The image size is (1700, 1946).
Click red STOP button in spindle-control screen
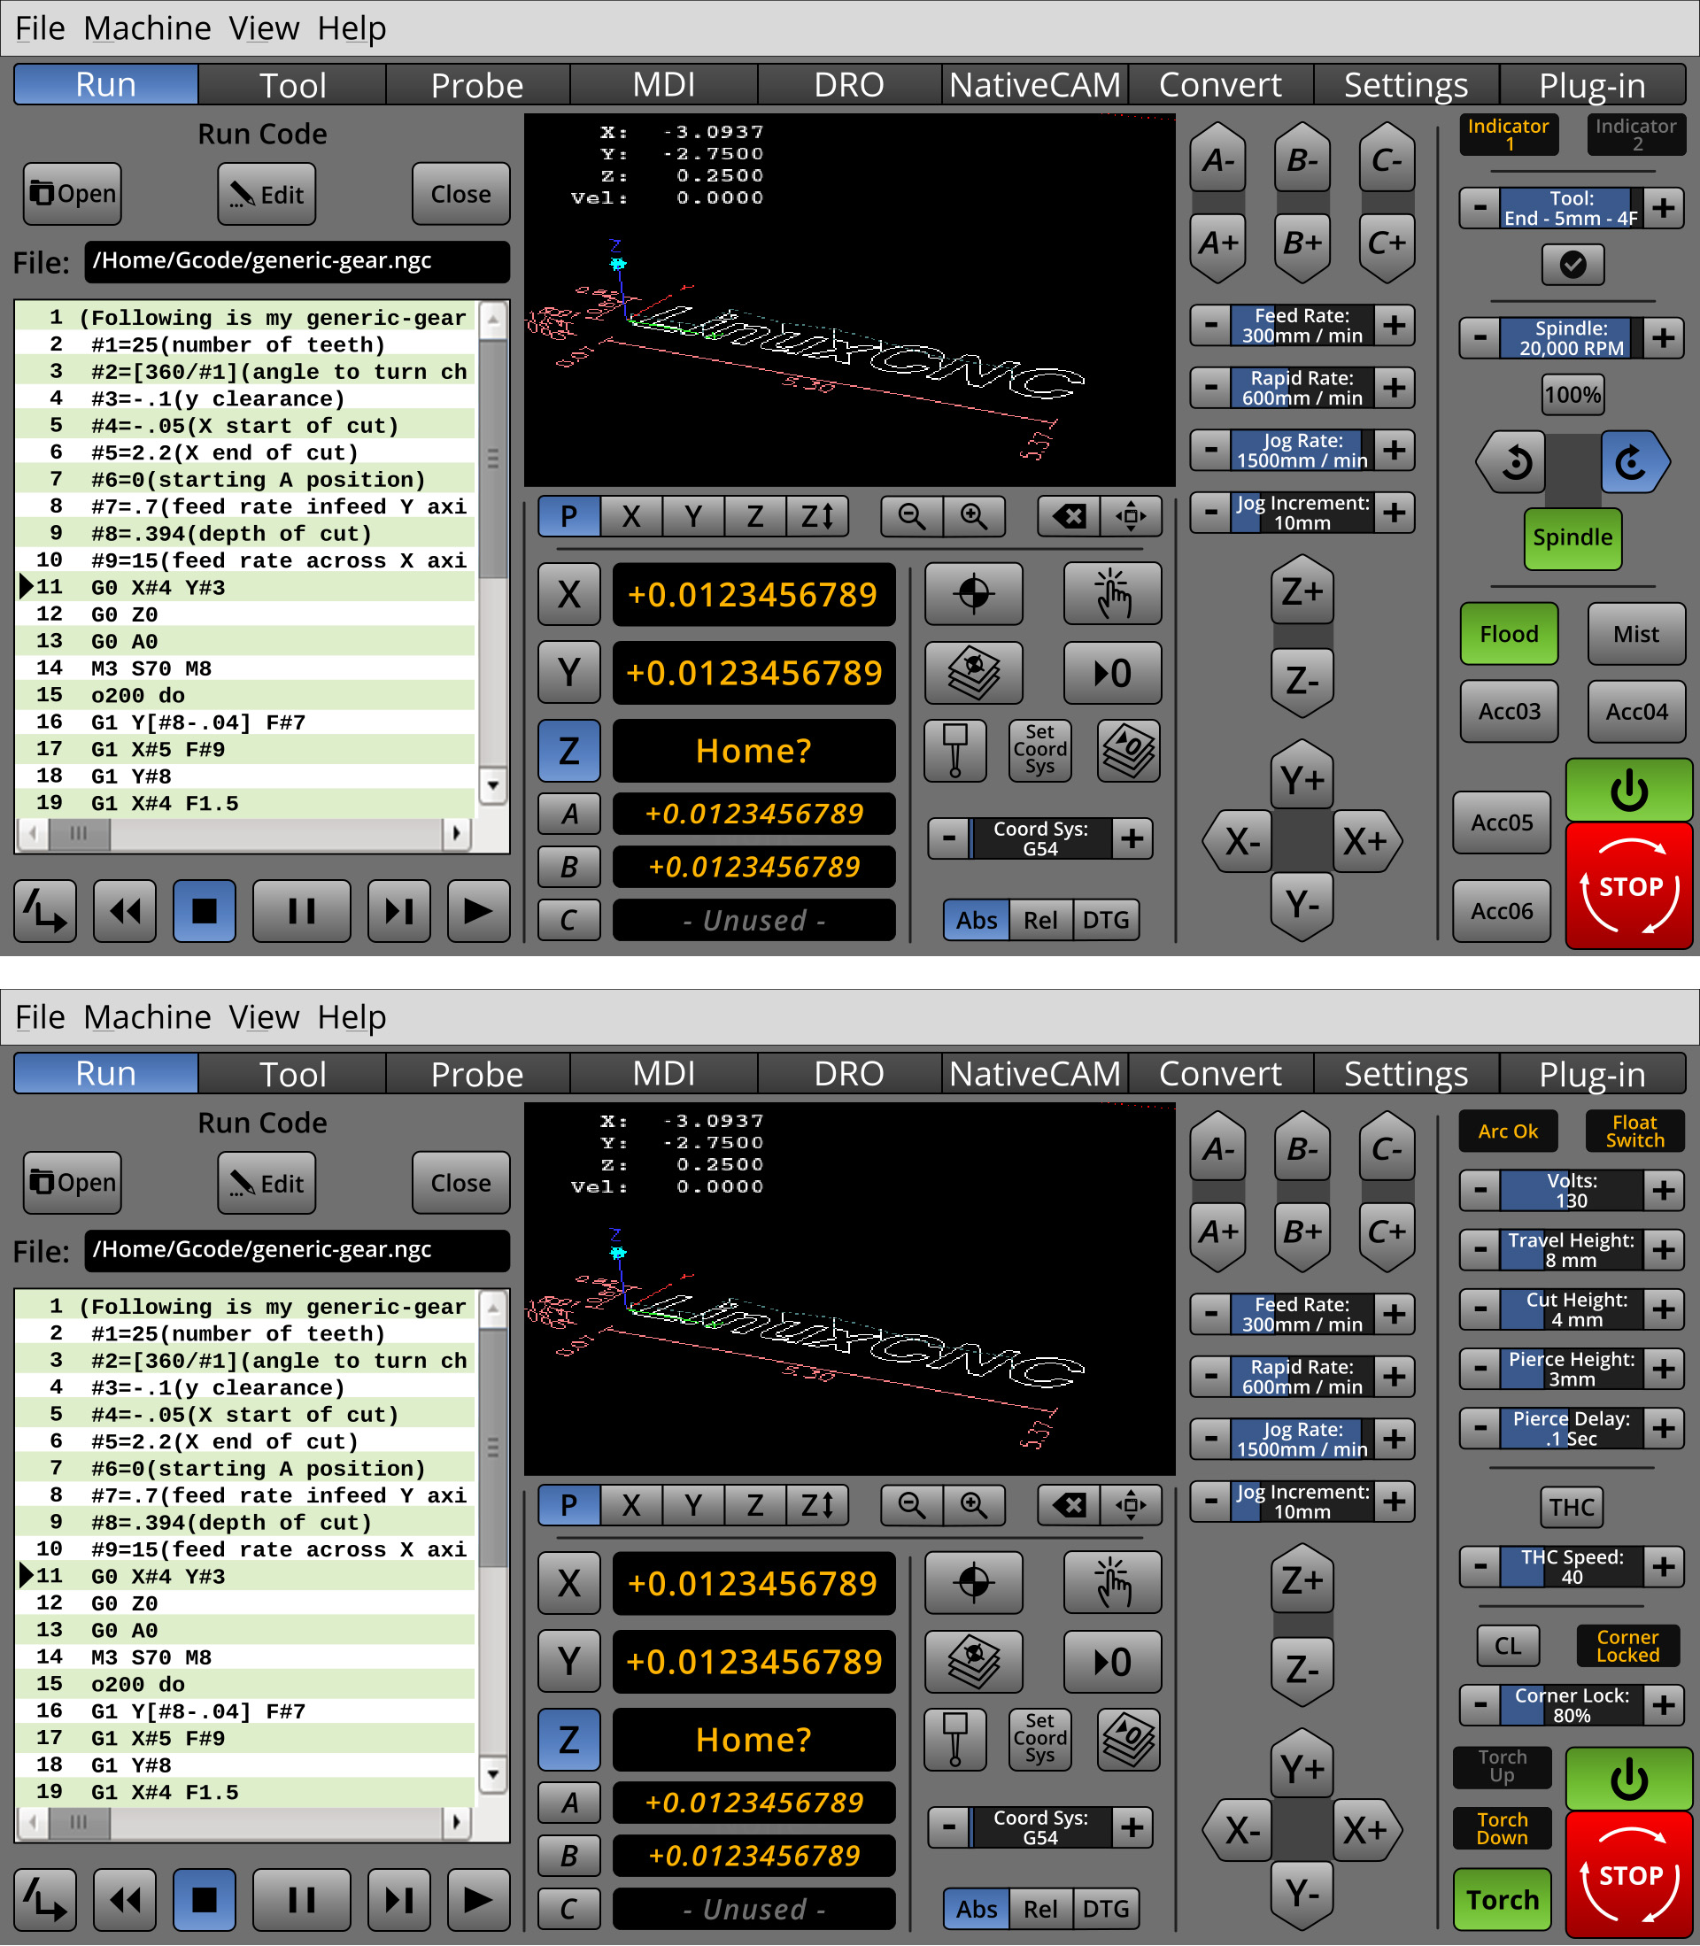coord(1629,885)
